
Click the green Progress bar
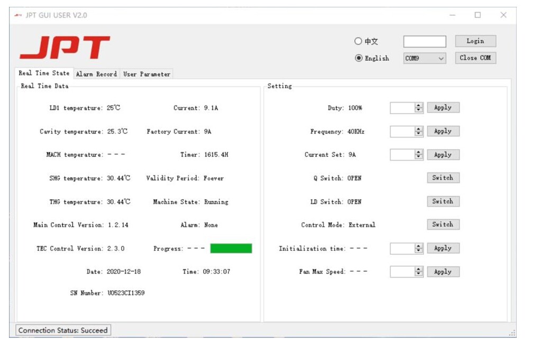point(231,248)
